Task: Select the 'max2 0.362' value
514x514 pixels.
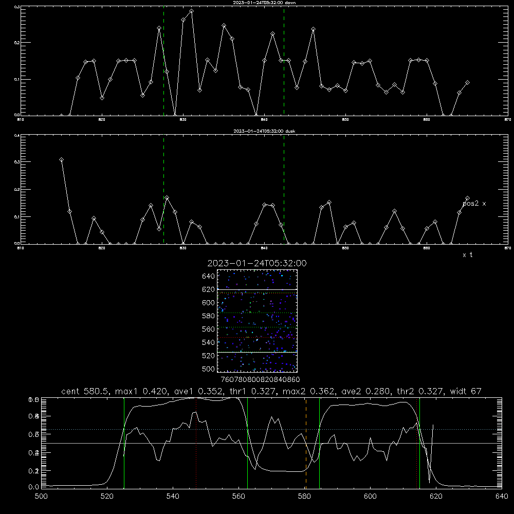Action: click(x=310, y=391)
